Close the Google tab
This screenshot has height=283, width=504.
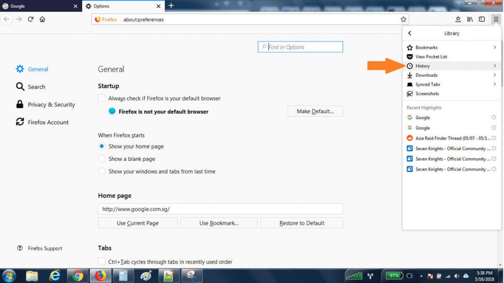coord(75,6)
